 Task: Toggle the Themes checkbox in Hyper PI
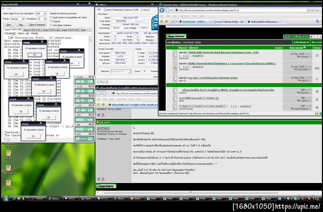point(51,21)
